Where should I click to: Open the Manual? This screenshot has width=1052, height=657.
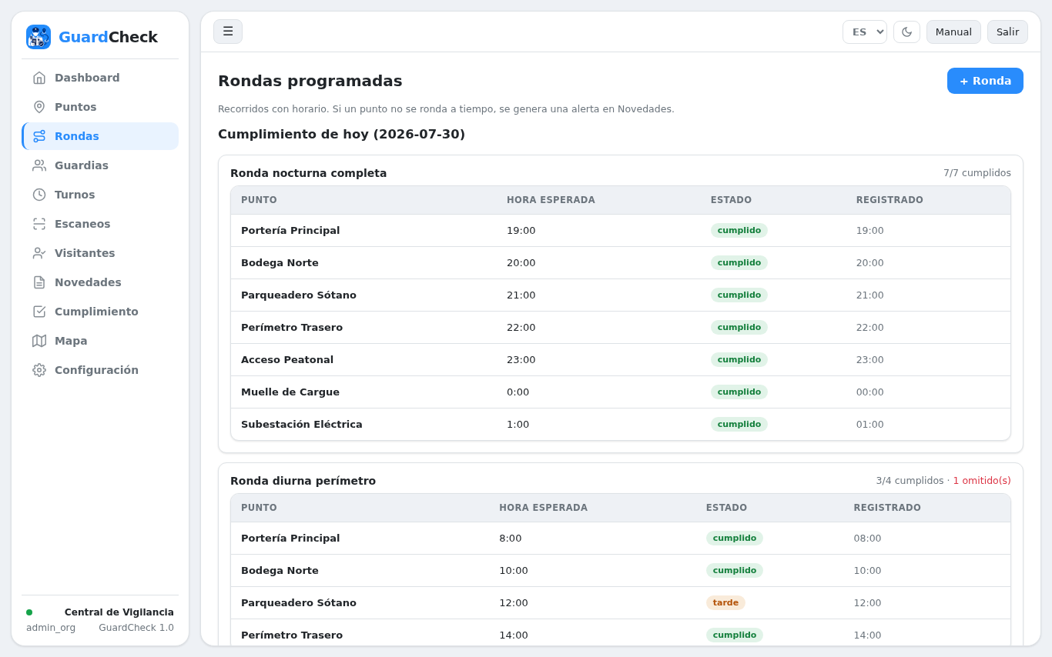(x=953, y=32)
